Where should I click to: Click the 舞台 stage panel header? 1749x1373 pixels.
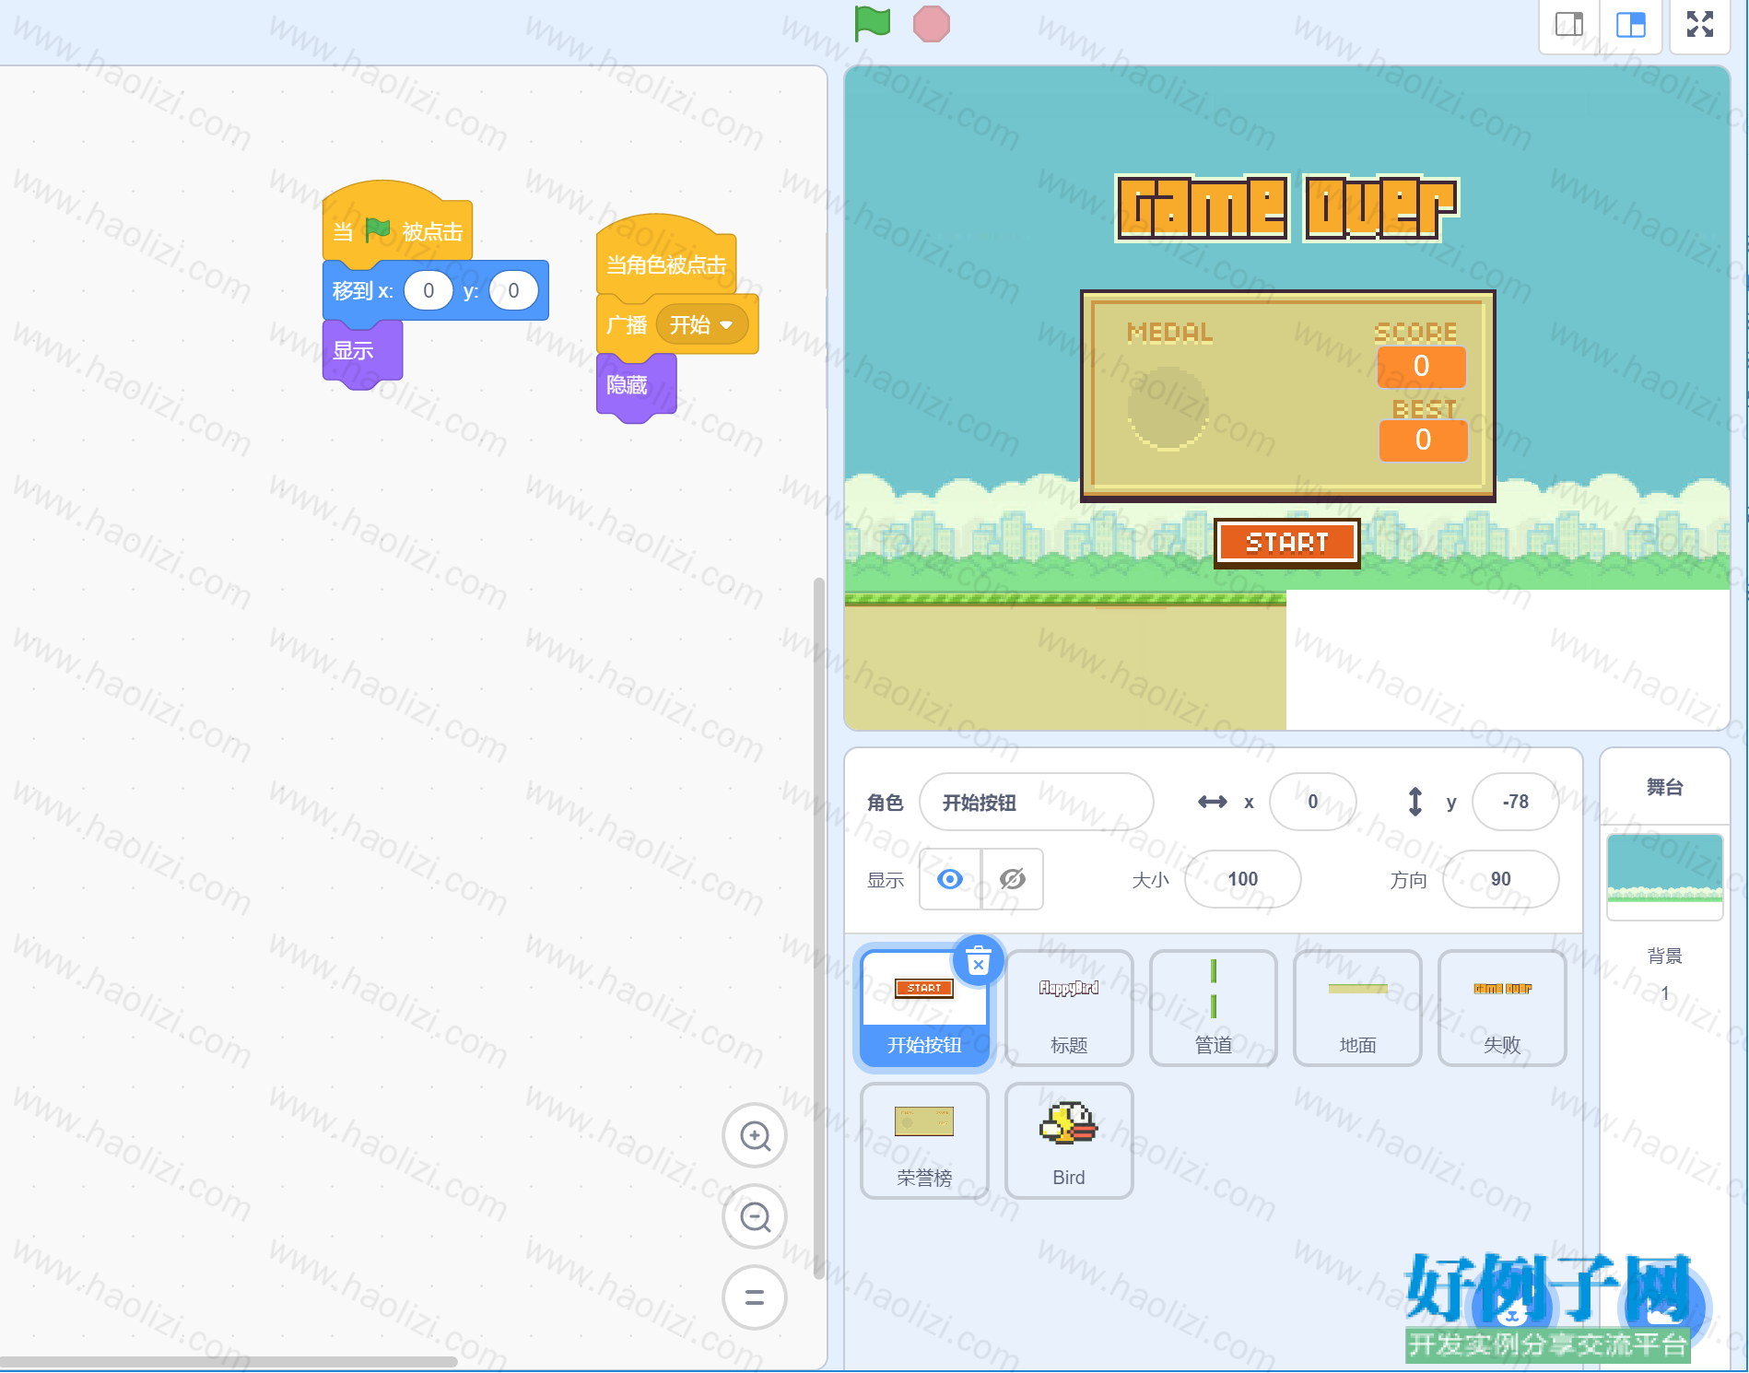(x=1664, y=787)
